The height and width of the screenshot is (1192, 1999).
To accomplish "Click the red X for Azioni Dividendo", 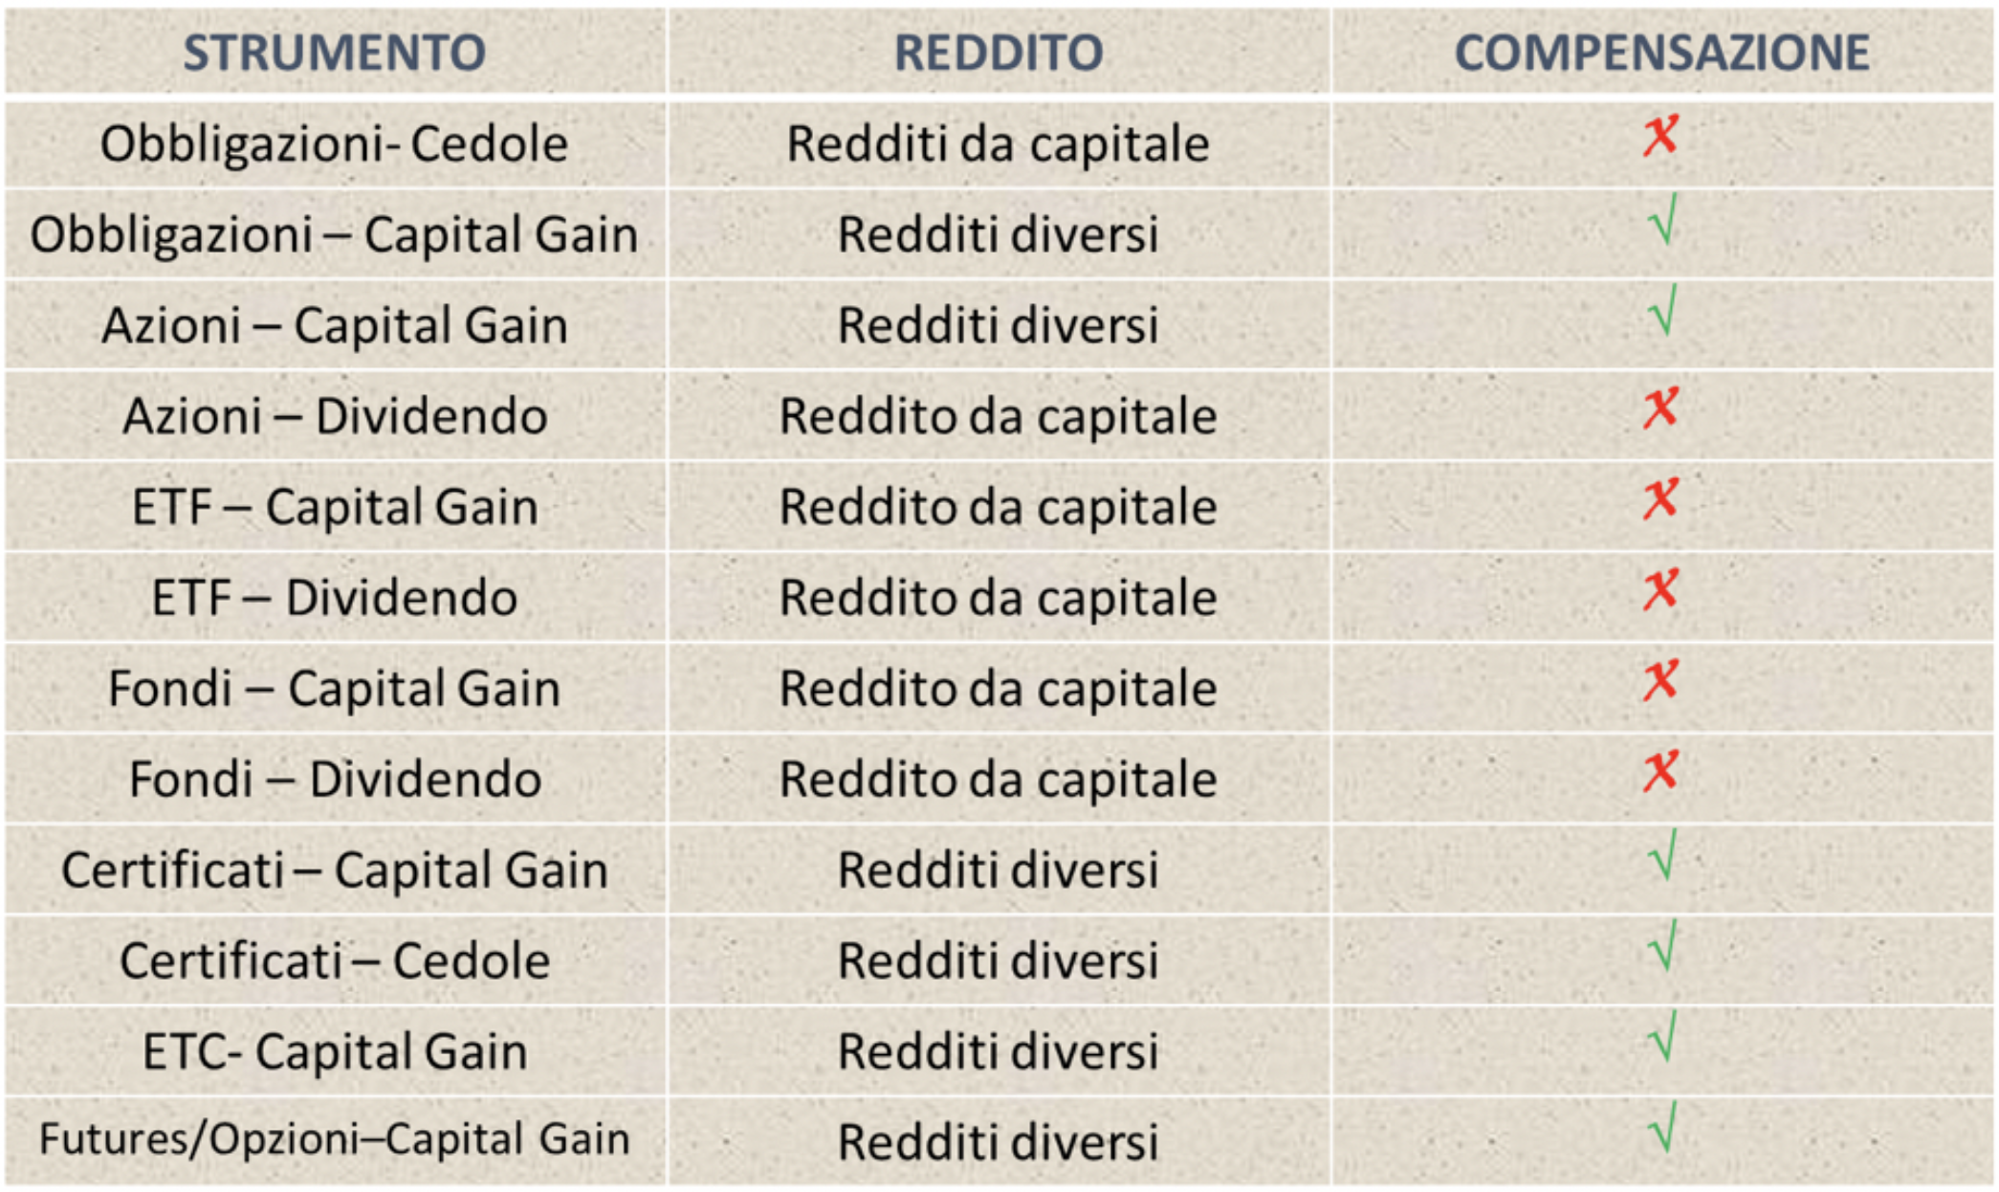I will pos(1661,408).
